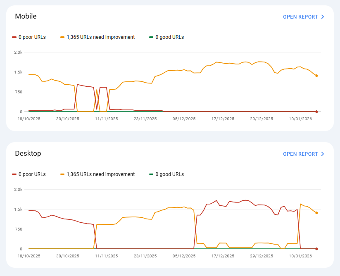The image size is (340, 276).
Task: Click 23/11/2025 on Mobile chart axis
Action: click(145, 119)
